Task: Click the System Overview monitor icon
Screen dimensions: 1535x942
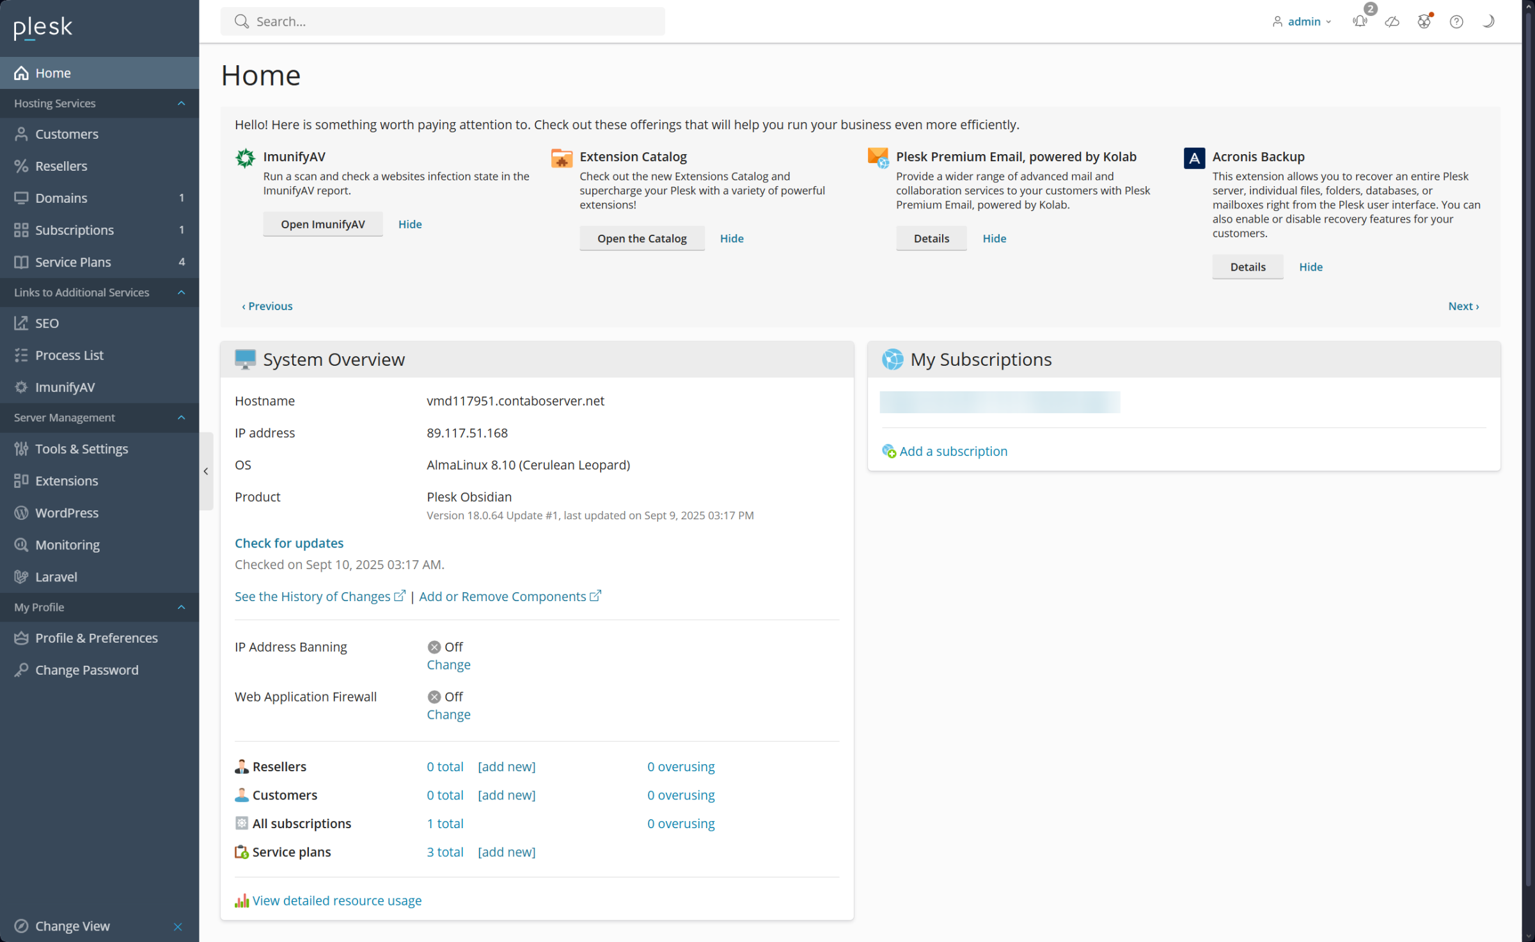Action: click(245, 359)
